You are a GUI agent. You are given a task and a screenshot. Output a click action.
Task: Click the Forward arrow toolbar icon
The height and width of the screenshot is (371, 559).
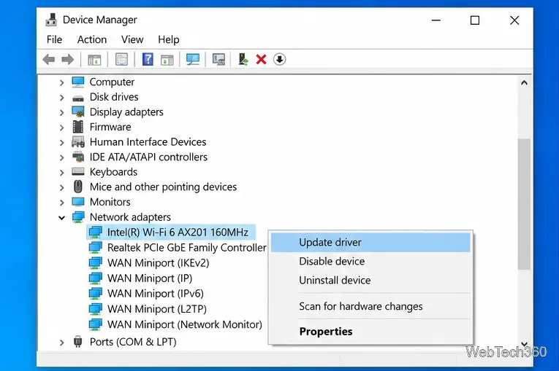tap(68, 59)
